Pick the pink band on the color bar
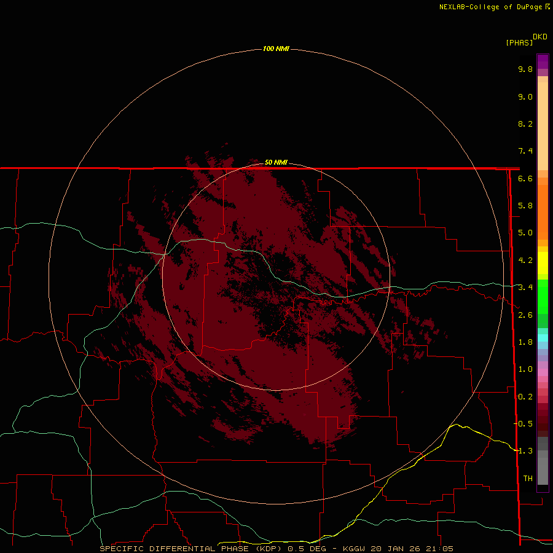Viewport: 553px width, 553px height. pos(543,372)
